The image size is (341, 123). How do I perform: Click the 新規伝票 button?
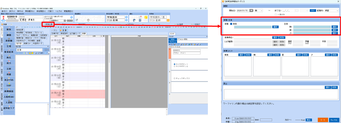point(49,24)
